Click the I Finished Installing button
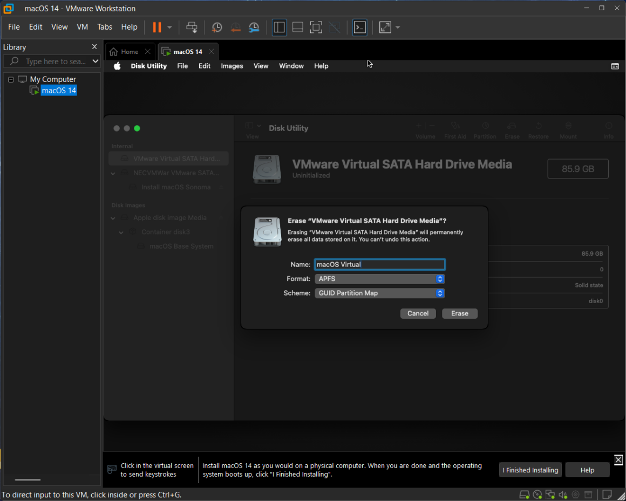The height and width of the screenshot is (501, 626). (530, 470)
